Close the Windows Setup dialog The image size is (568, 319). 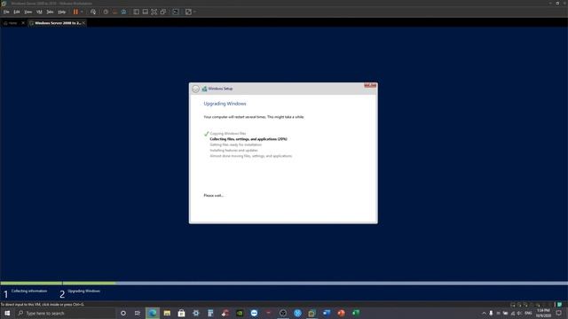tap(370, 85)
